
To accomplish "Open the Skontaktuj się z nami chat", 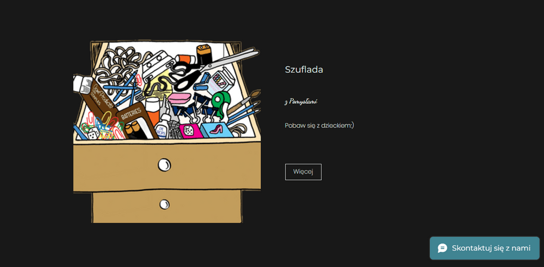I will (x=484, y=249).
